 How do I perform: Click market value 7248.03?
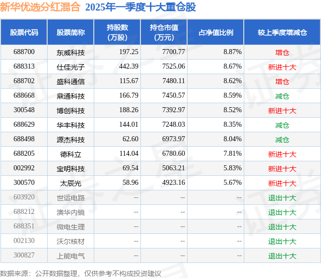point(174,124)
